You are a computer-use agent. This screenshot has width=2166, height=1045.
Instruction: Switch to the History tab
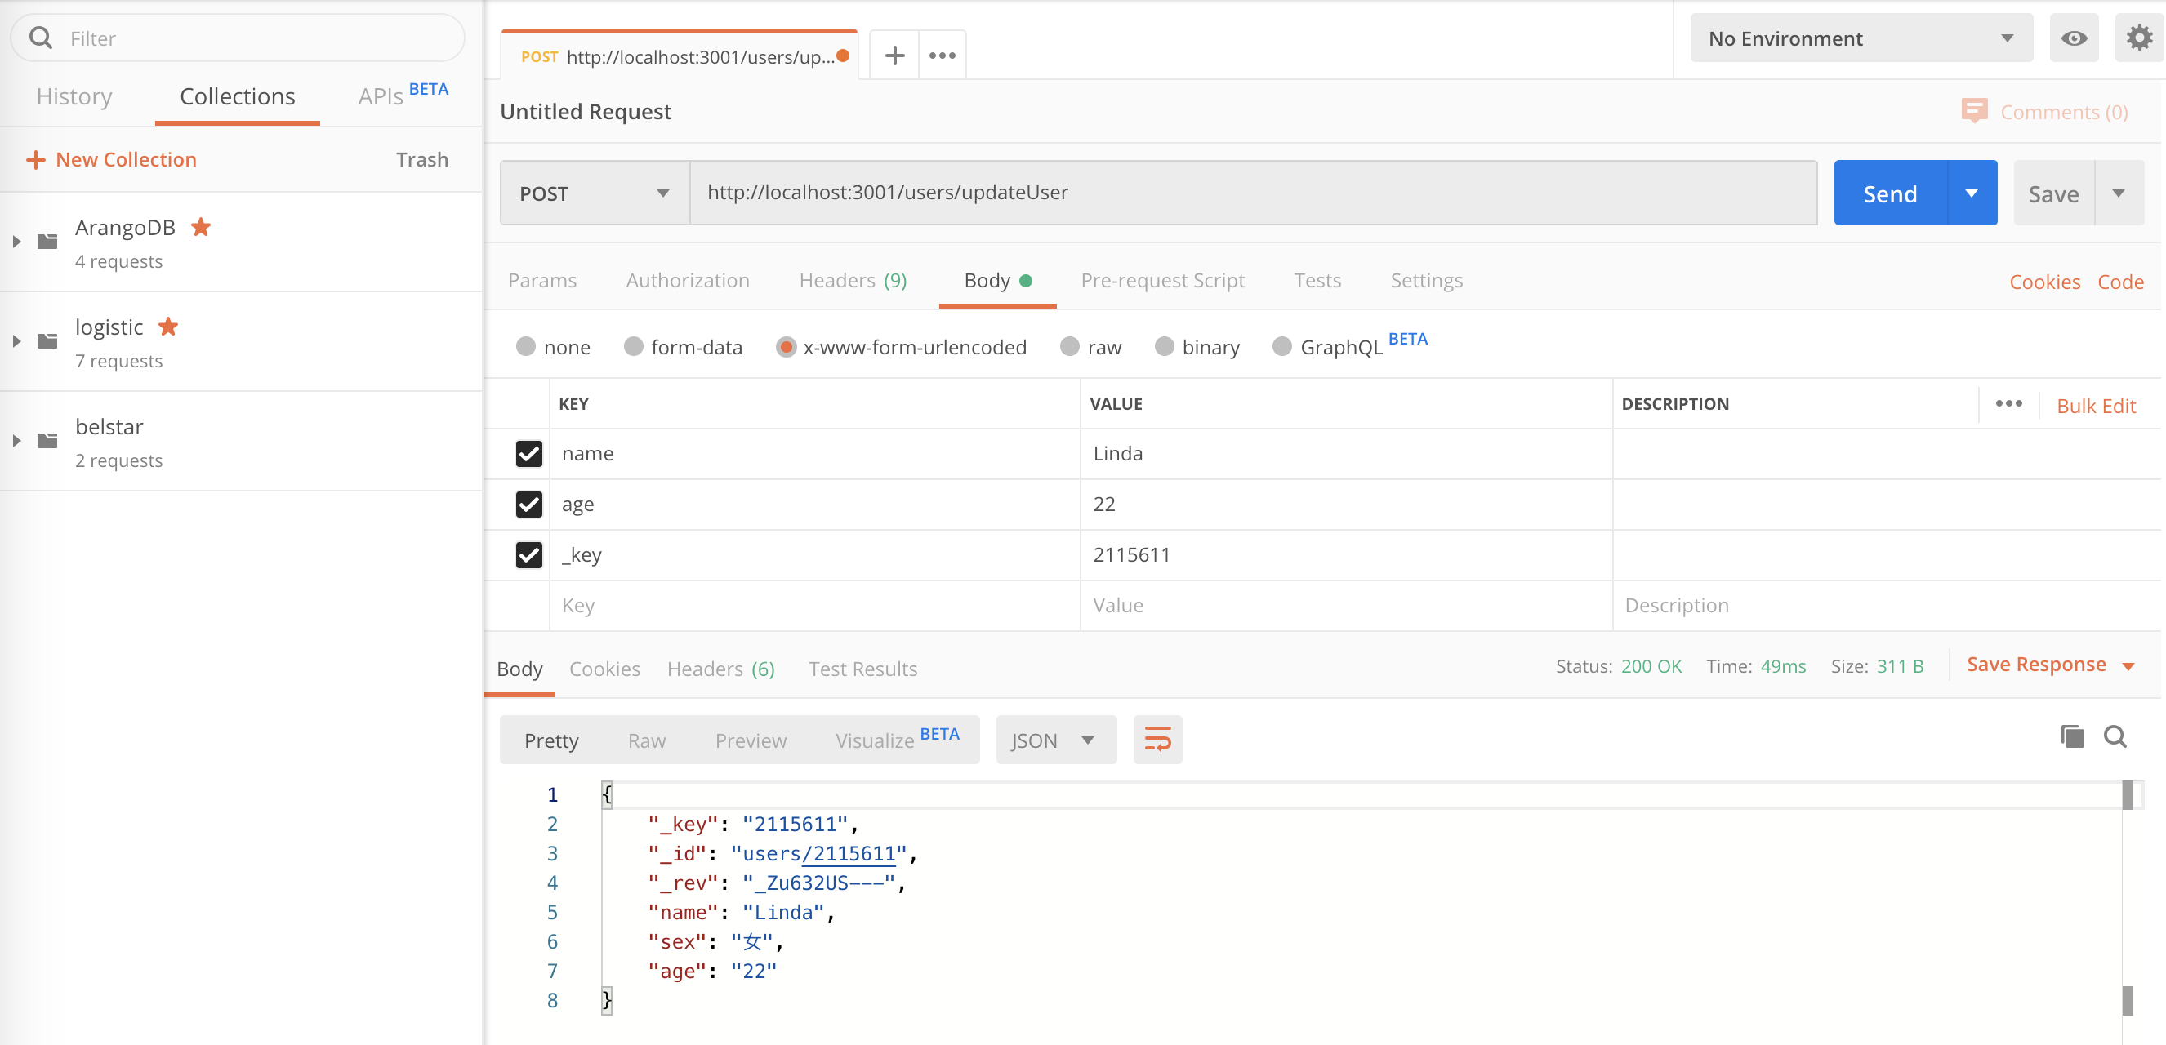[74, 96]
